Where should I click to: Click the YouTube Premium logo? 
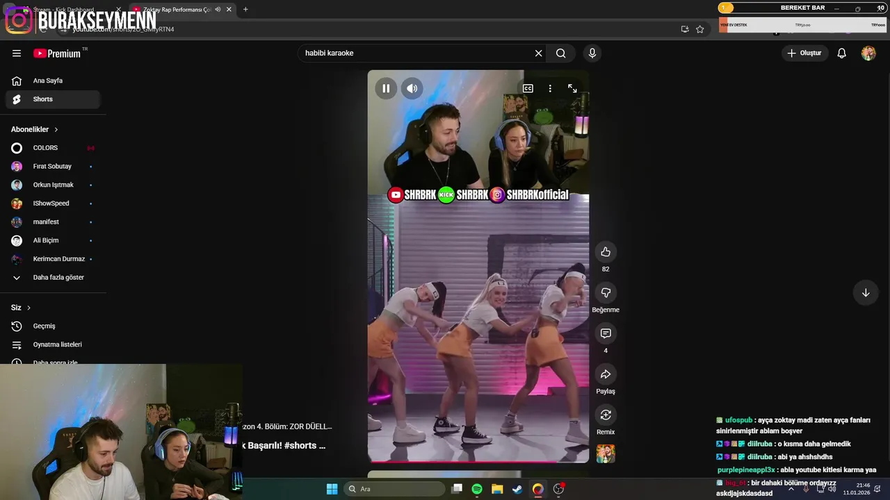pos(57,53)
